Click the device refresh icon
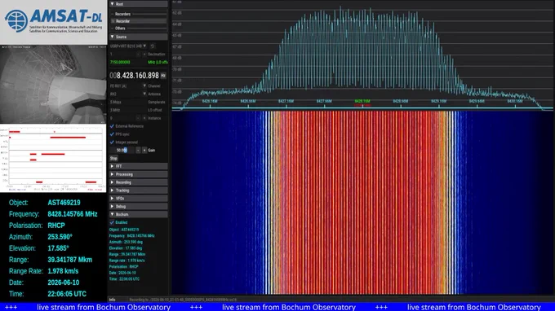This screenshot has width=555, height=311. (153, 46)
